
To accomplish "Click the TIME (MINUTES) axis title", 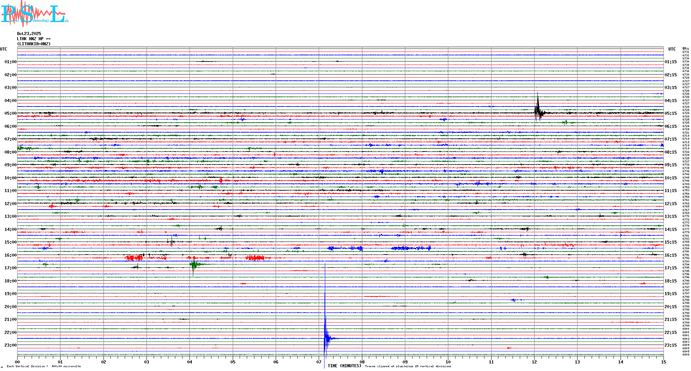I will point(344,366).
